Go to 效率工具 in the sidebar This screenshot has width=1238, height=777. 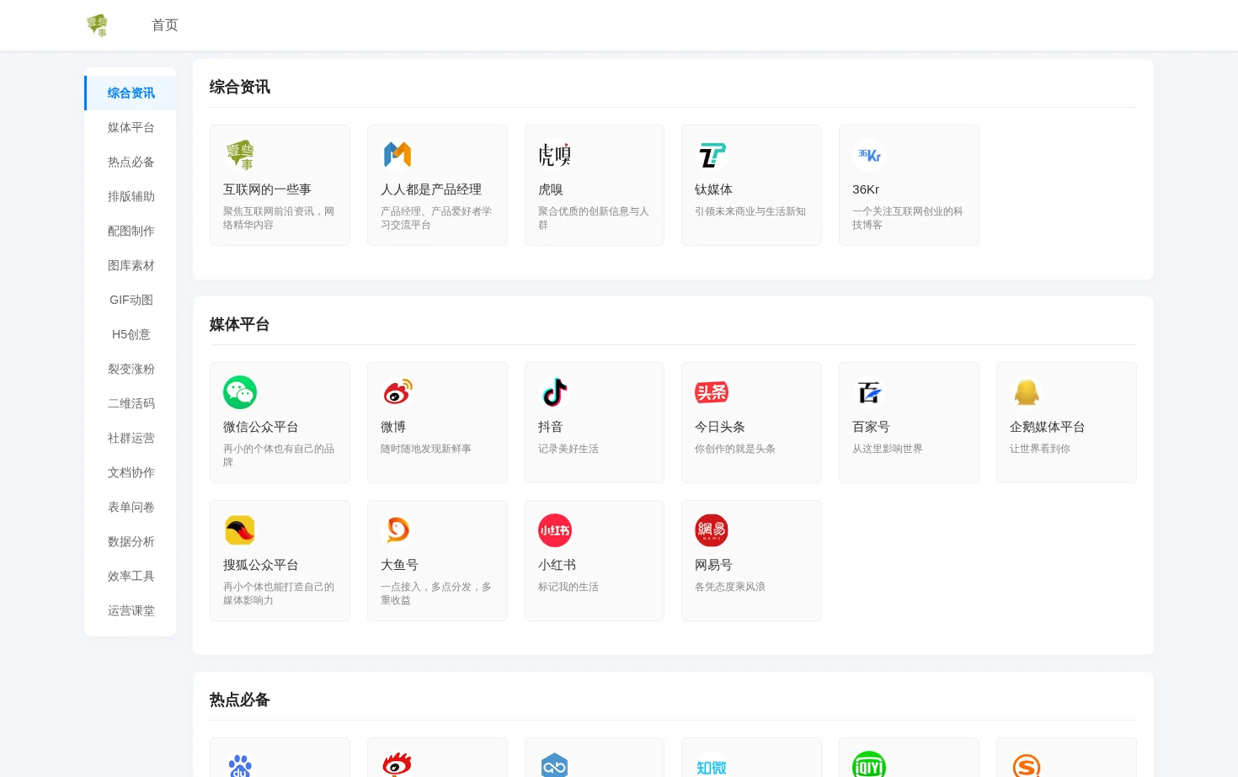click(x=131, y=577)
